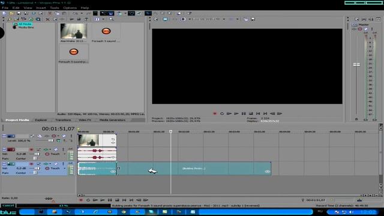The image size is (384, 216).
Task: Open the Insert menu
Action: tap(41, 8)
